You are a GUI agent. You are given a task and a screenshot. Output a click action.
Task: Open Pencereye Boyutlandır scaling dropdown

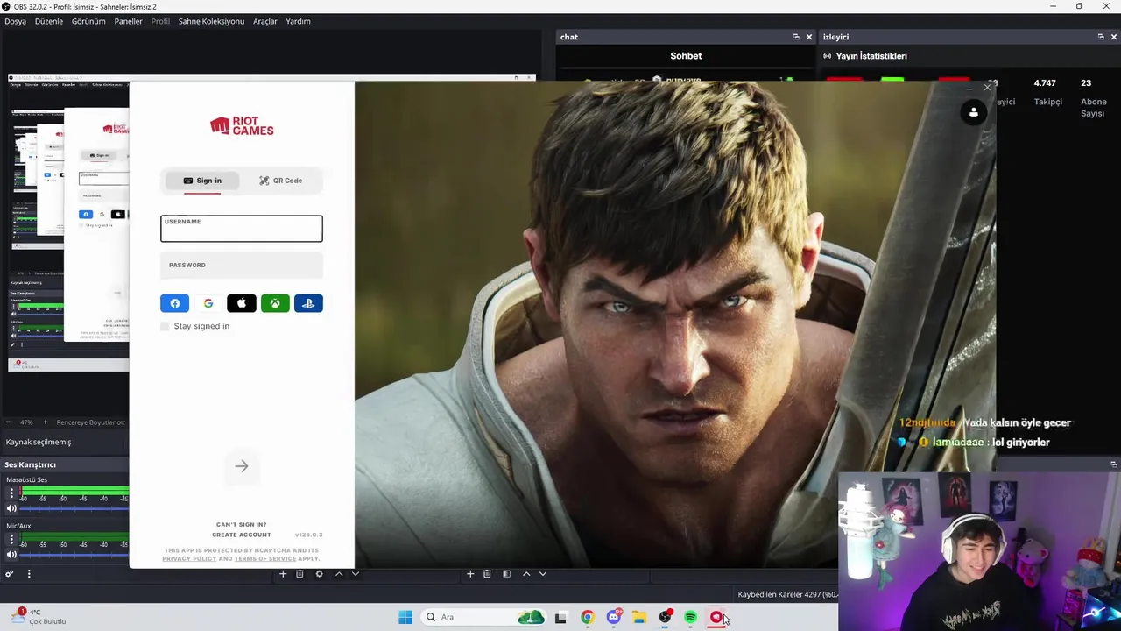(x=91, y=422)
